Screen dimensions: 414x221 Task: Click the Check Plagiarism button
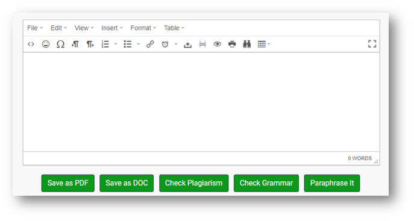coord(194,183)
